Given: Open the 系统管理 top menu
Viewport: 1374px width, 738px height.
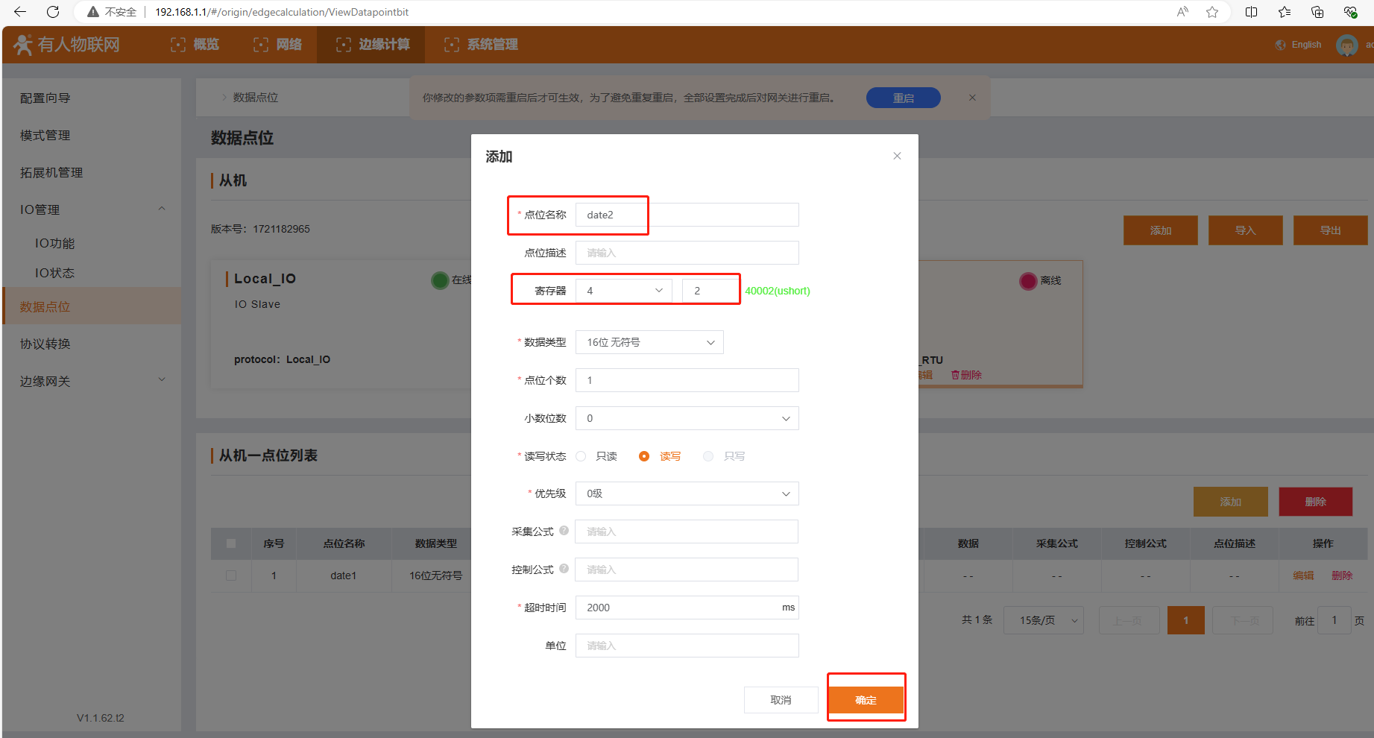Looking at the screenshot, I should pyautogui.click(x=481, y=45).
